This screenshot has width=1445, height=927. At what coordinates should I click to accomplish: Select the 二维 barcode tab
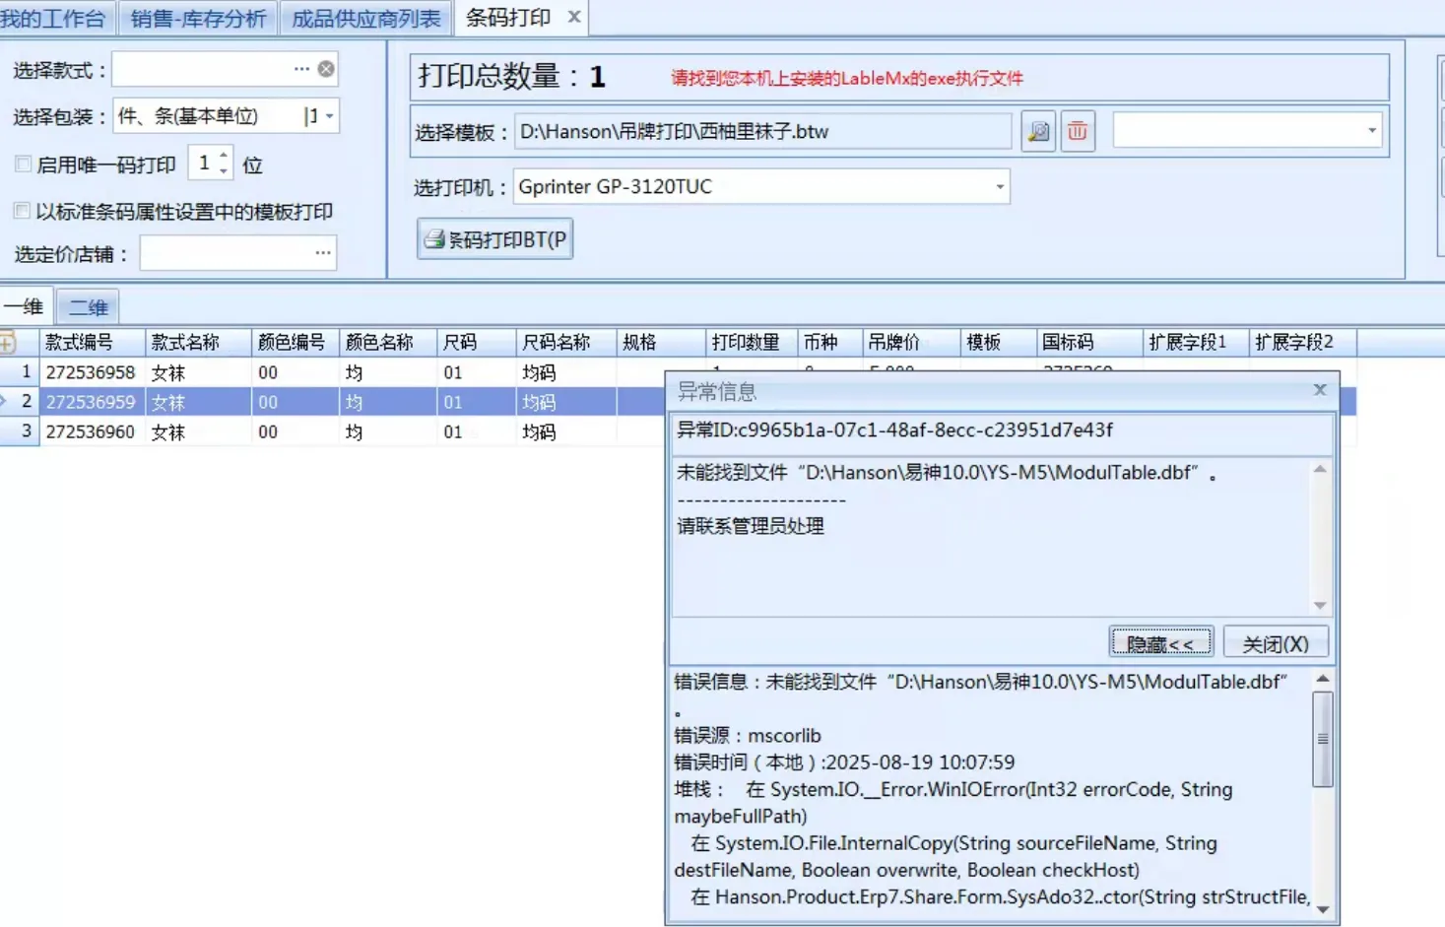click(88, 307)
